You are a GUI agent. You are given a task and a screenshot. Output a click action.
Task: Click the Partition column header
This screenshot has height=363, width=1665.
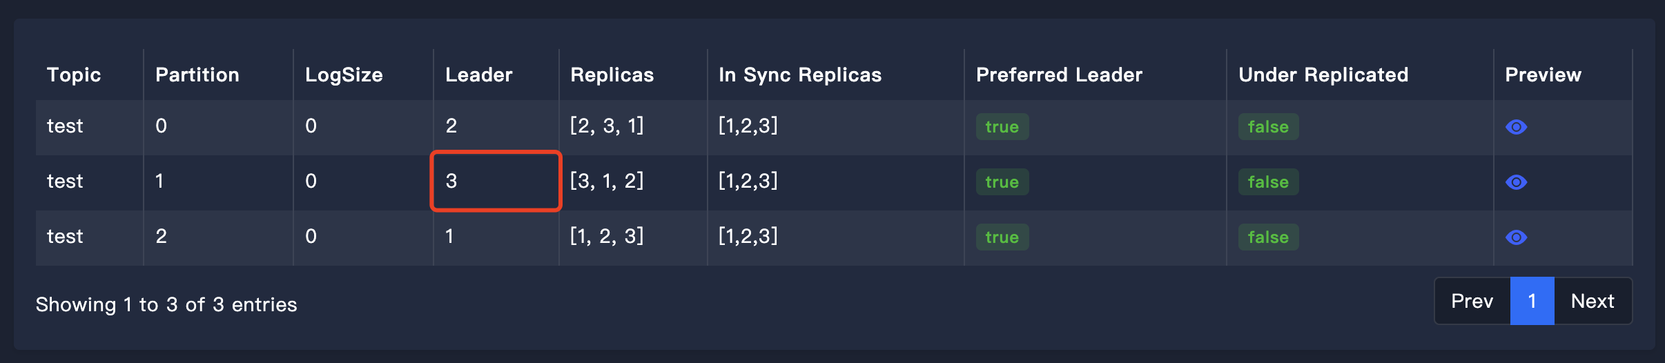[x=197, y=75]
